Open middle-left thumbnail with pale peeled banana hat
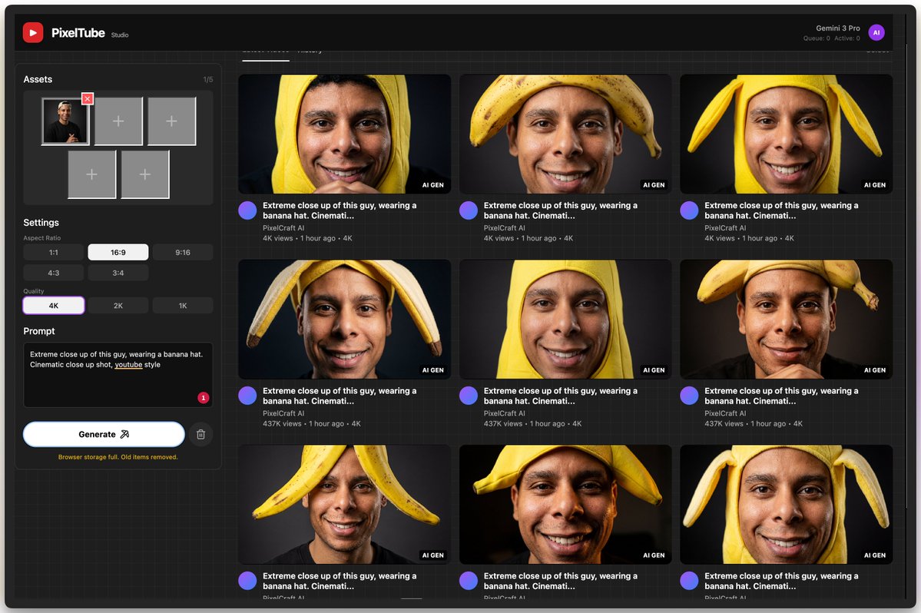921x613 pixels. click(x=345, y=319)
